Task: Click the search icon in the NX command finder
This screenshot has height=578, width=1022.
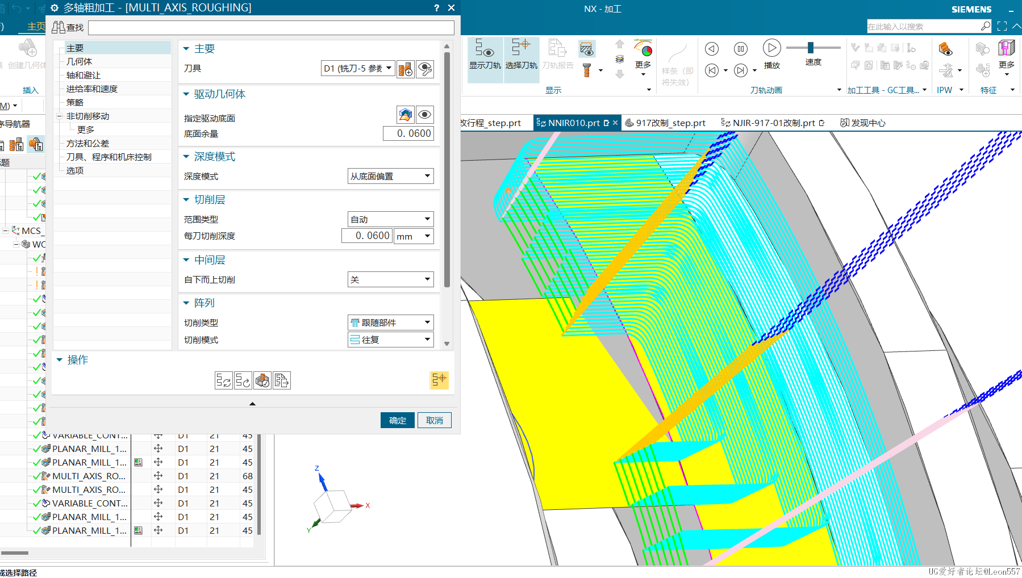Action: [x=985, y=26]
